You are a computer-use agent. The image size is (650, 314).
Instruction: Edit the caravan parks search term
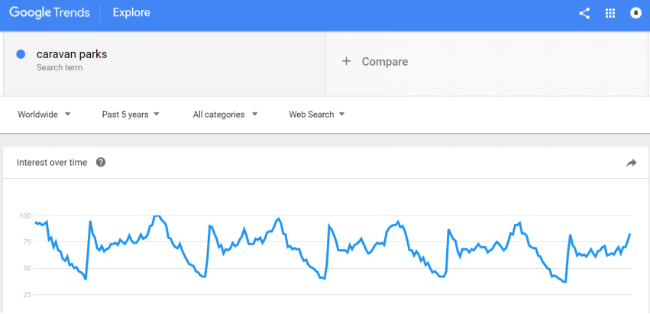[x=72, y=54]
